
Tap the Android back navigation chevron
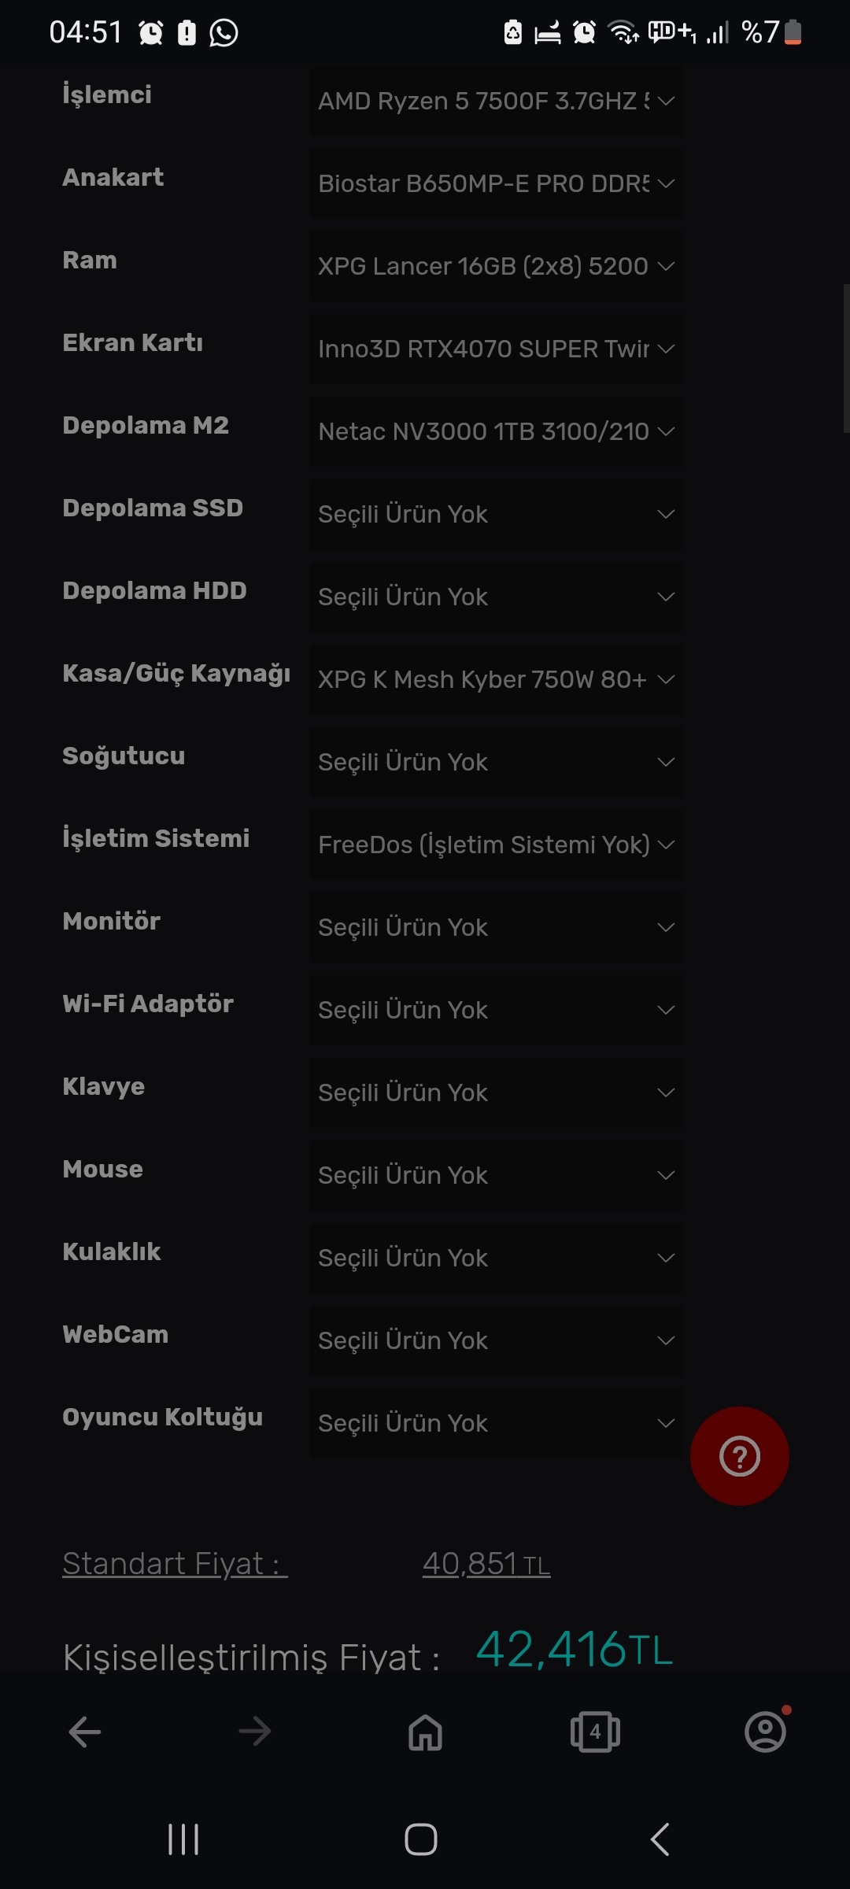coord(660,1839)
